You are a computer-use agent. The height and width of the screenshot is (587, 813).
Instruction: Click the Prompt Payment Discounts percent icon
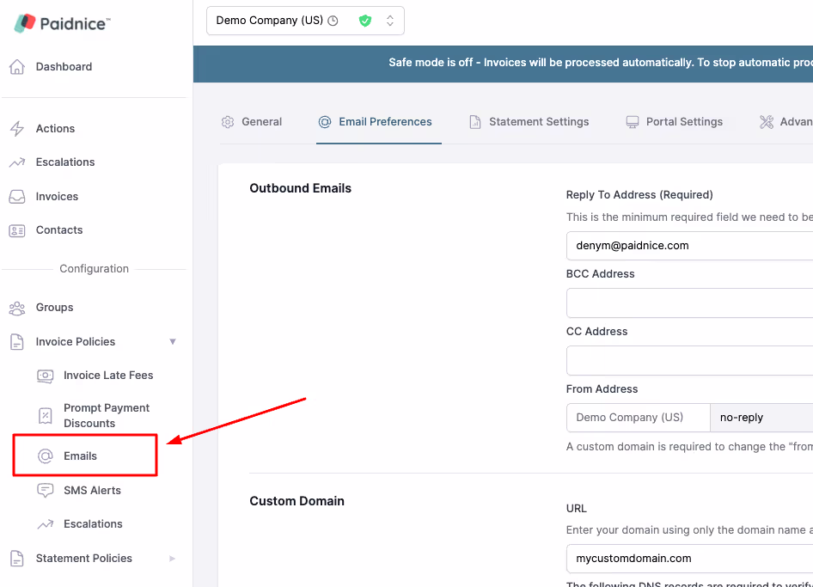[45, 416]
